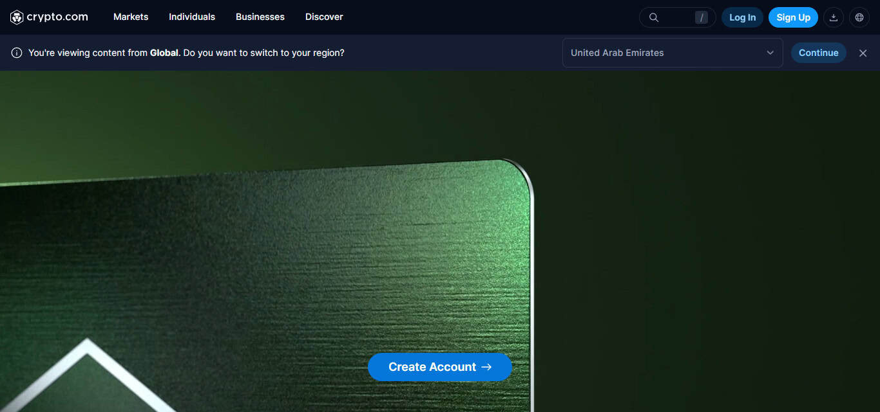The image size is (880, 412).
Task: Focus the header search field
Action: pyautogui.click(x=678, y=17)
